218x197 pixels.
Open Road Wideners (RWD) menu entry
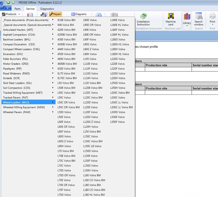point(28,73)
